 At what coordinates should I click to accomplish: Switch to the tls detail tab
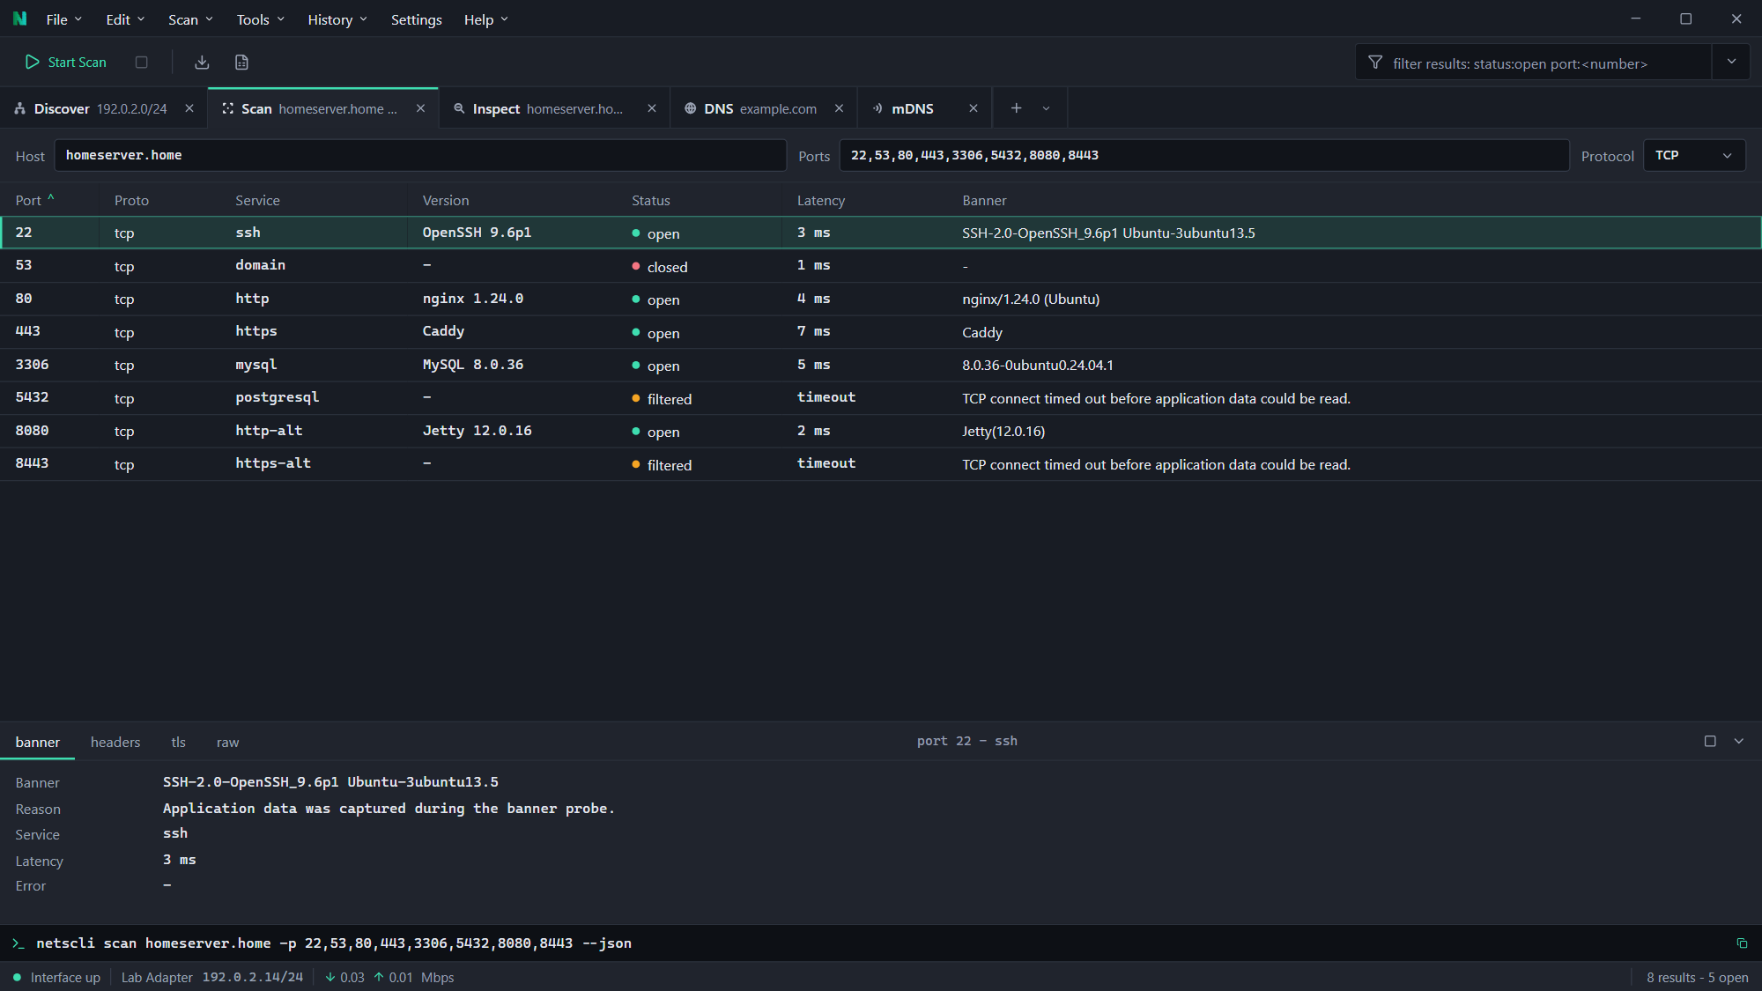click(178, 742)
